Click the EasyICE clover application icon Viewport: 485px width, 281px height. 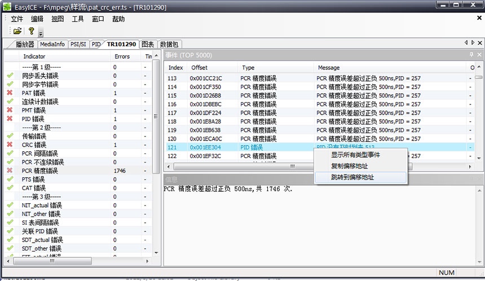coord(7,6)
